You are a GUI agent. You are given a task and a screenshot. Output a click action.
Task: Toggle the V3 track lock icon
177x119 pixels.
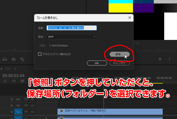[12, 99]
